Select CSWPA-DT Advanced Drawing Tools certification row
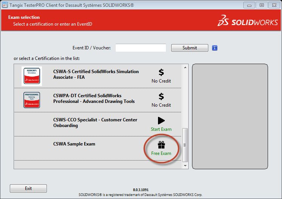The height and width of the screenshot is (199, 282). (98, 100)
